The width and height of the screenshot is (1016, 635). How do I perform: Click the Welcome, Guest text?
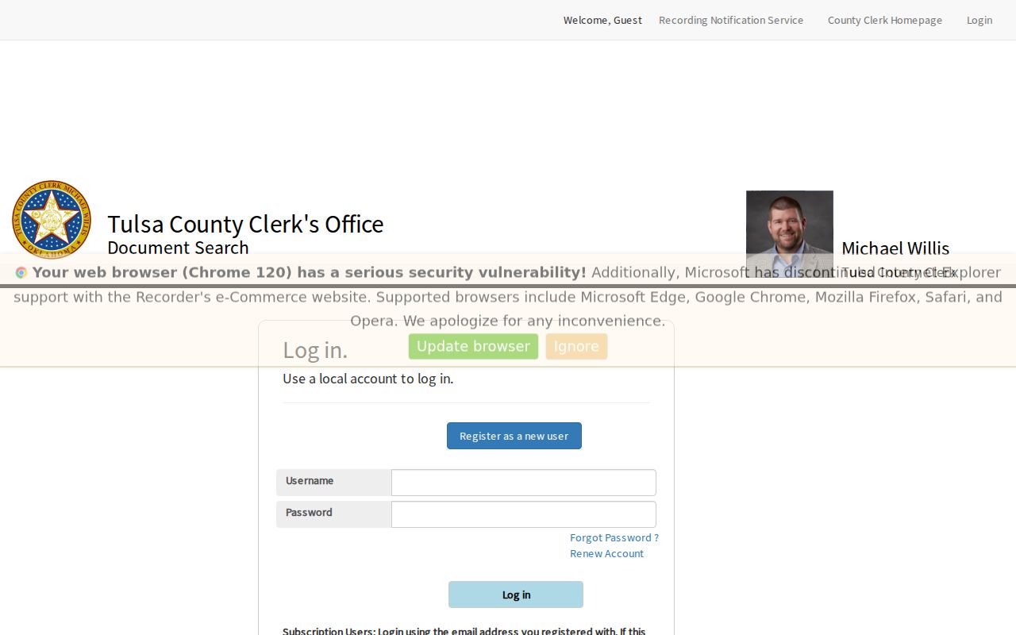coord(602,20)
